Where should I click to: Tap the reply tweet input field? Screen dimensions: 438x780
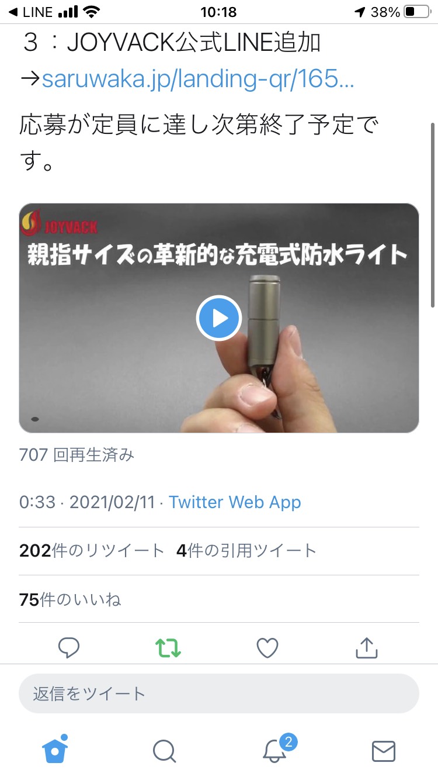pos(219,694)
